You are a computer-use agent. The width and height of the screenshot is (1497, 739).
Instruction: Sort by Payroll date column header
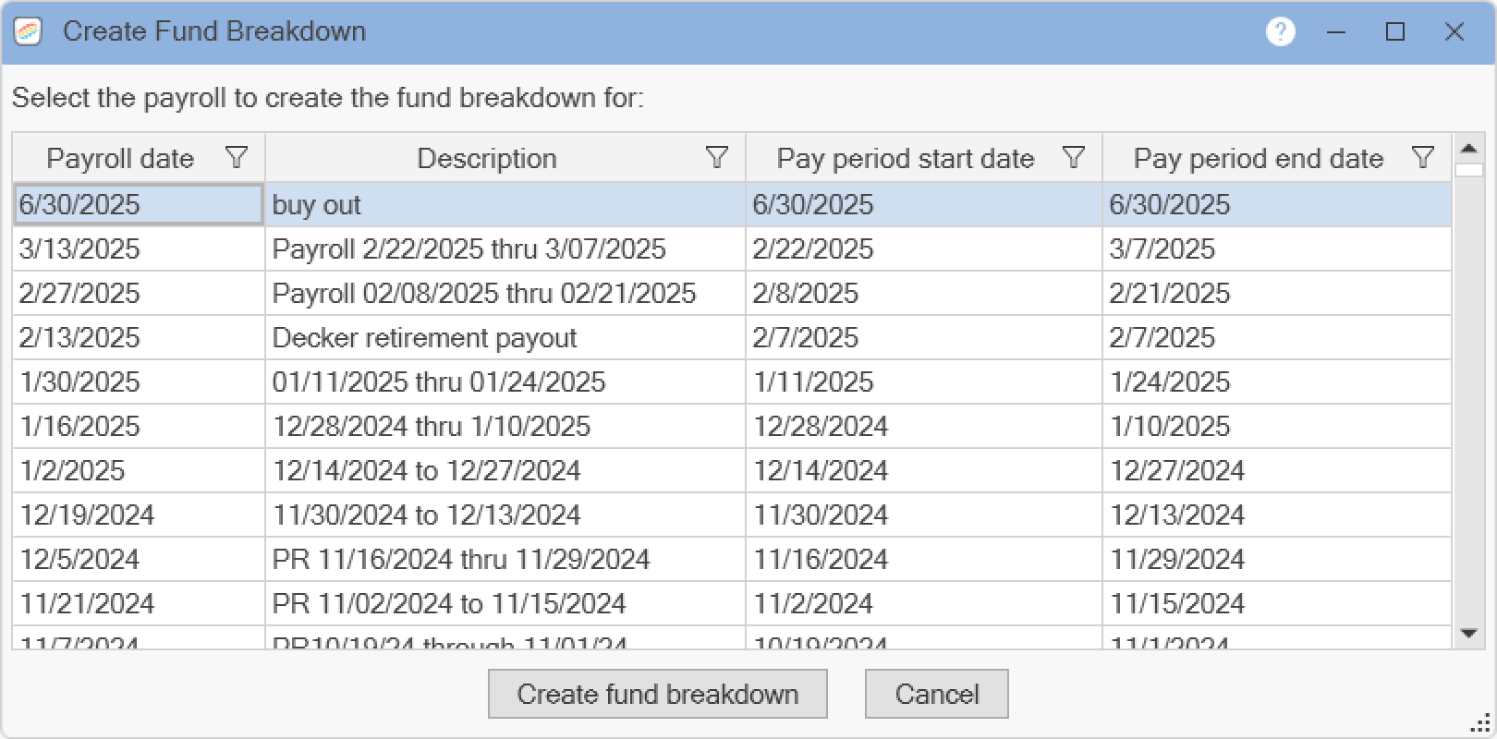pos(120,158)
